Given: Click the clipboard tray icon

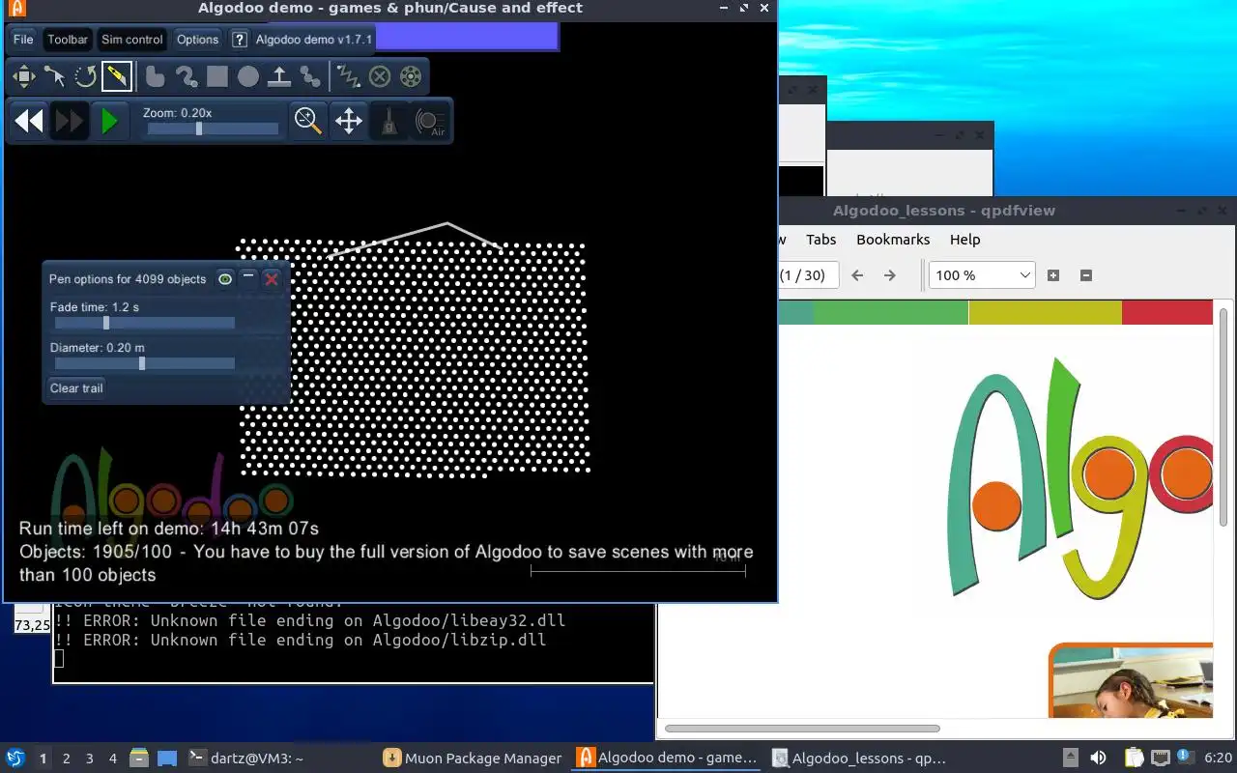Looking at the screenshot, I should click(x=1134, y=759).
